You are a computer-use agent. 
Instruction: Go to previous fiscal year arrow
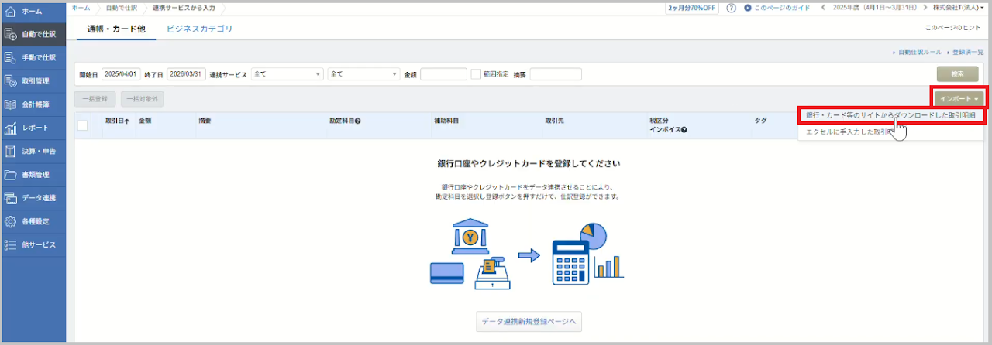pos(823,8)
